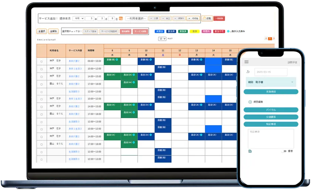Select the day 11 土 column header

163,53
